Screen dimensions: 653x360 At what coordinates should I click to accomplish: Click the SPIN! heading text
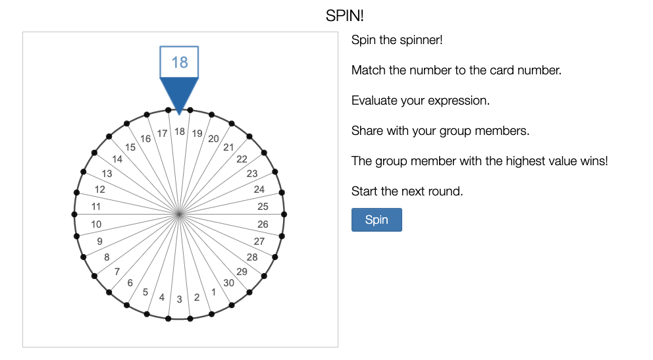click(x=344, y=15)
